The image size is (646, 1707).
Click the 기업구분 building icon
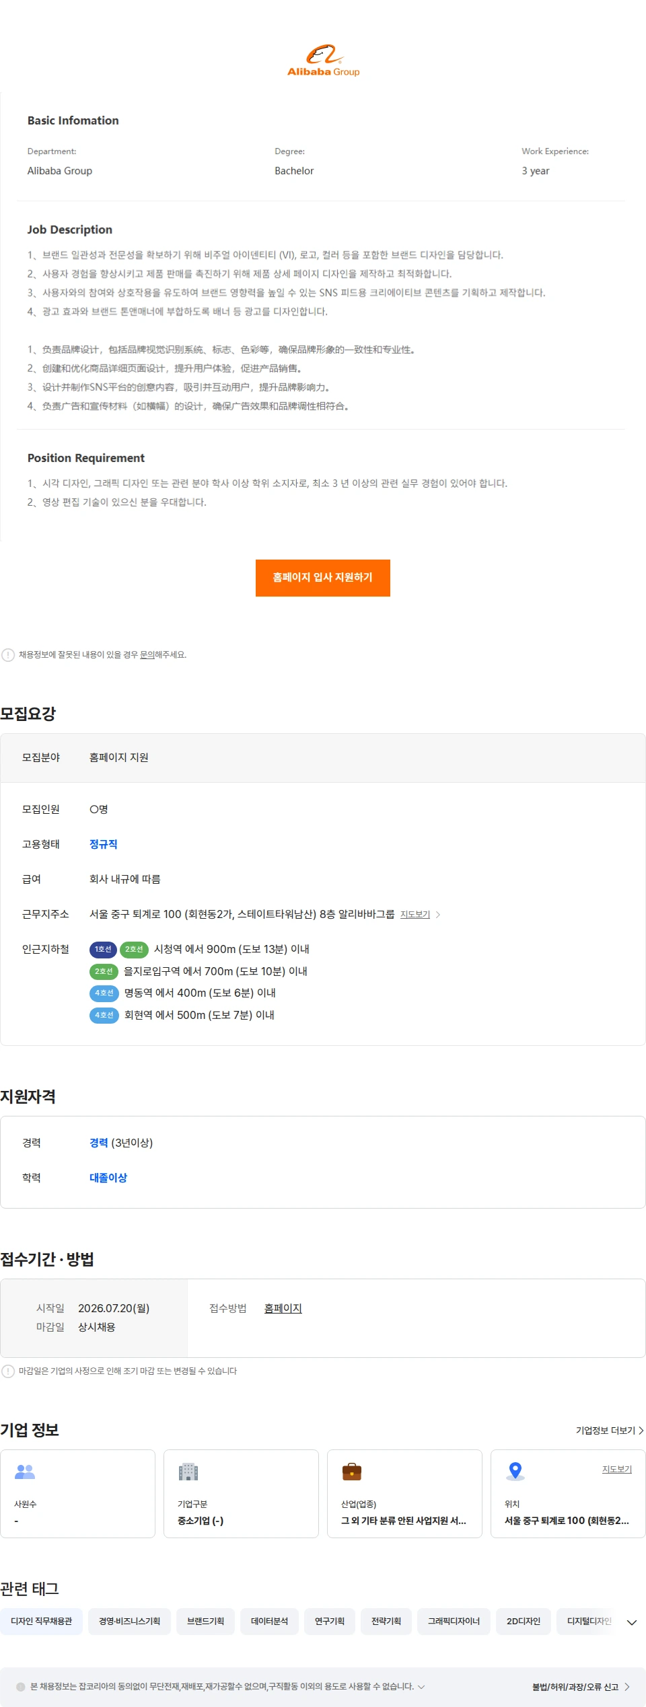188,1472
